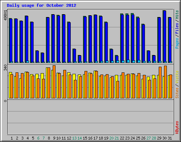Select the orange visits bar for day 9
The image size is (181, 142).
54,82
